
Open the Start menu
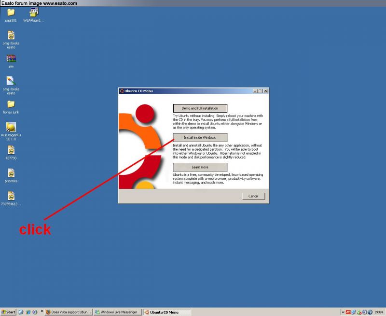click(8, 312)
